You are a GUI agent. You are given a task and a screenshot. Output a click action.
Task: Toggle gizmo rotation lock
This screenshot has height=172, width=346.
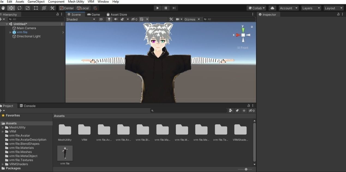[x=252, y=27]
